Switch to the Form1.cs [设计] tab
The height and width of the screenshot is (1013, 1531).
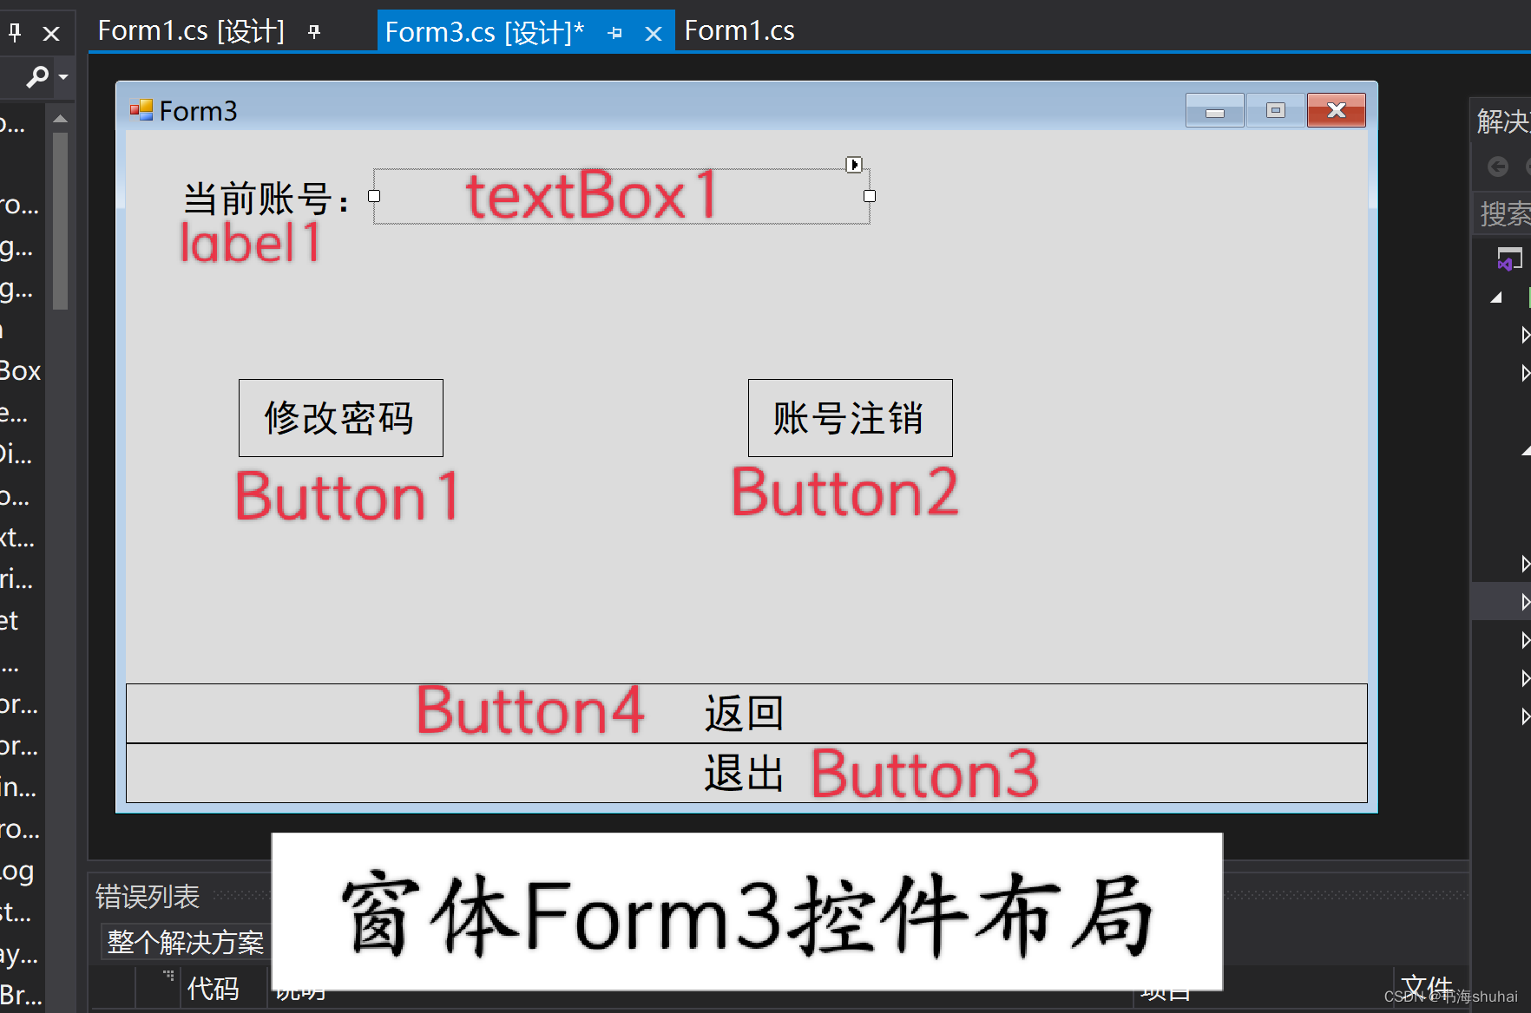[191, 31]
